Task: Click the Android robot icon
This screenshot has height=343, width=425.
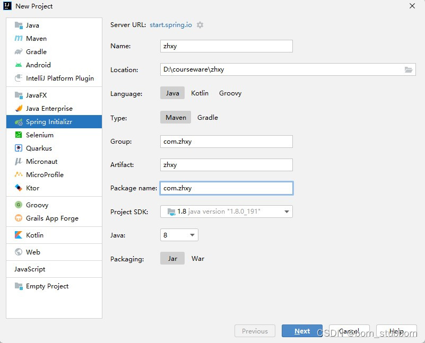Action: (x=19, y=65)
